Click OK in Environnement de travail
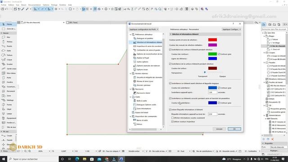The height and width of the screenshot is (162, 288). point(234,129)
